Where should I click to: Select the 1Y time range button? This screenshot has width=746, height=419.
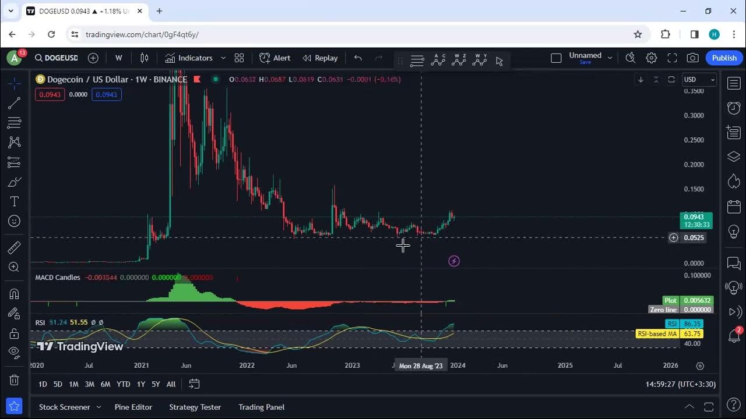click(x=140, y=384)
